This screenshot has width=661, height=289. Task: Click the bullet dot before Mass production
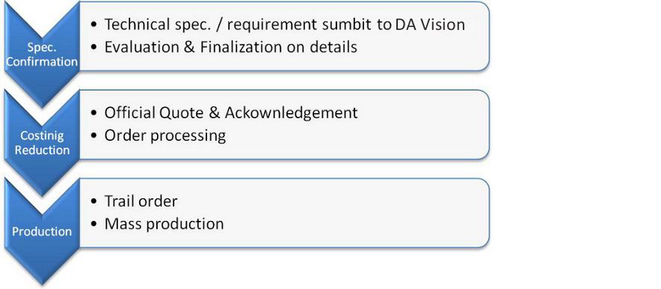pos(93,224)
